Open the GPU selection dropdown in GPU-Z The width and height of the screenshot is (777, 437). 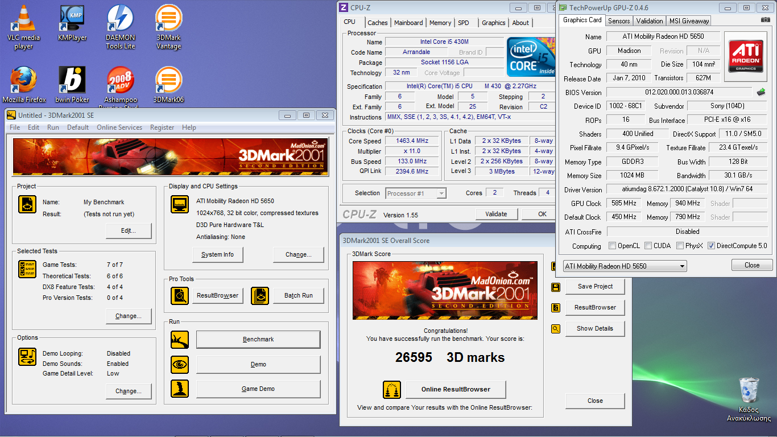[625, 266]
